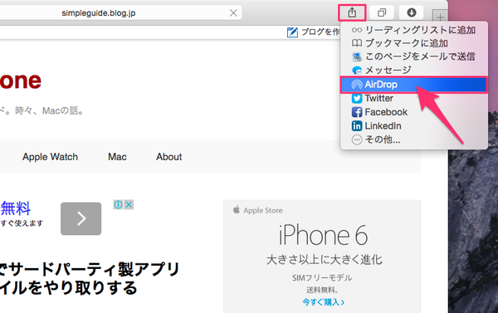This screenshot has width=498, height=313.
Task: Close the ad with its X icon
Action: point(129,204)
